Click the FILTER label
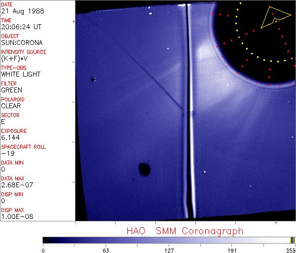 pyautogui.click(x=9, y=84)
